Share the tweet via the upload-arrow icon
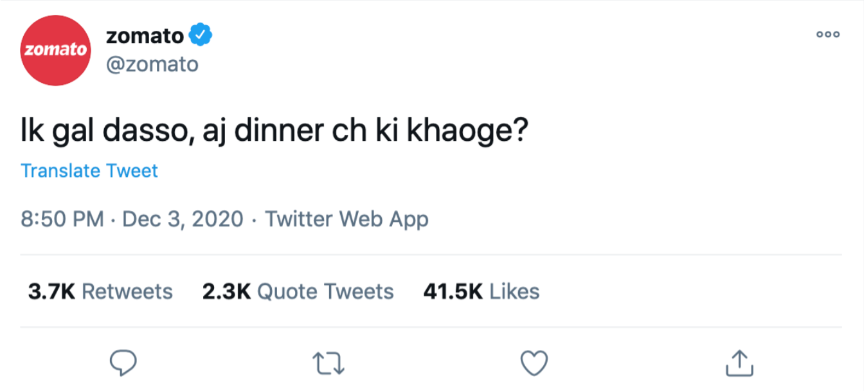This screenshot has width=864, height=391. [x=739, y=363]
